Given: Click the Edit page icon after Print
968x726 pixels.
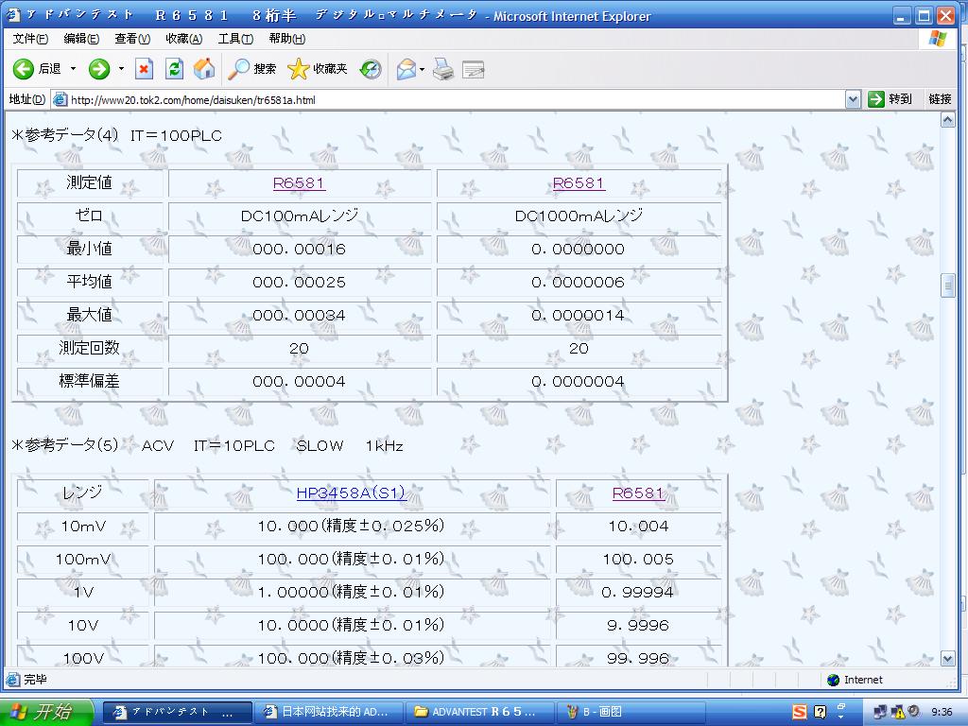Looking at the screenshot, I should coord(473,69).
